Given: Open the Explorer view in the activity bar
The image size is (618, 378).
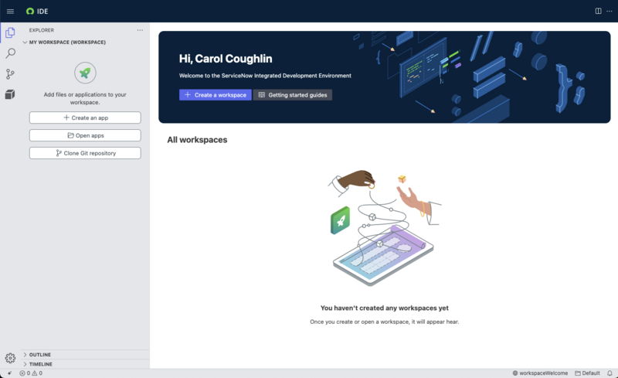Looking at the screenshot, I should (10, 32).
